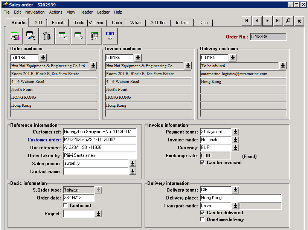This screenshot has width=308, height=230.
Task: Switch to the Instalm. tab
Action: pos(183,23)
